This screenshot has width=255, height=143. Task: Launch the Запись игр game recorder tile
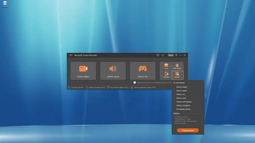142,71
